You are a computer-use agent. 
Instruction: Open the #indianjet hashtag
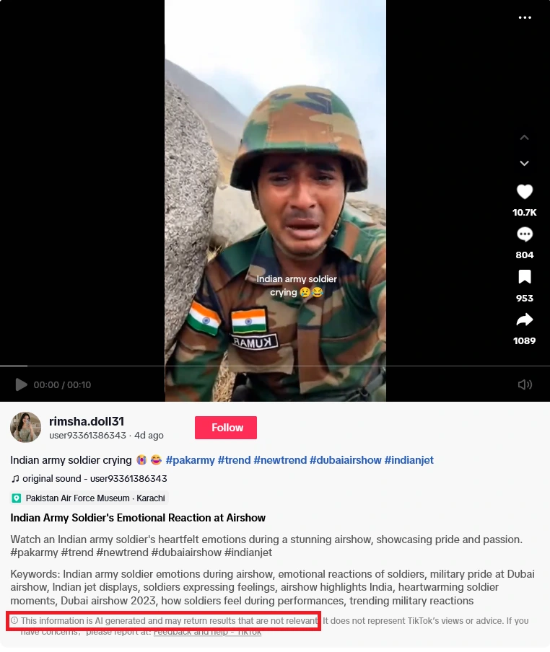pos(409,460)
